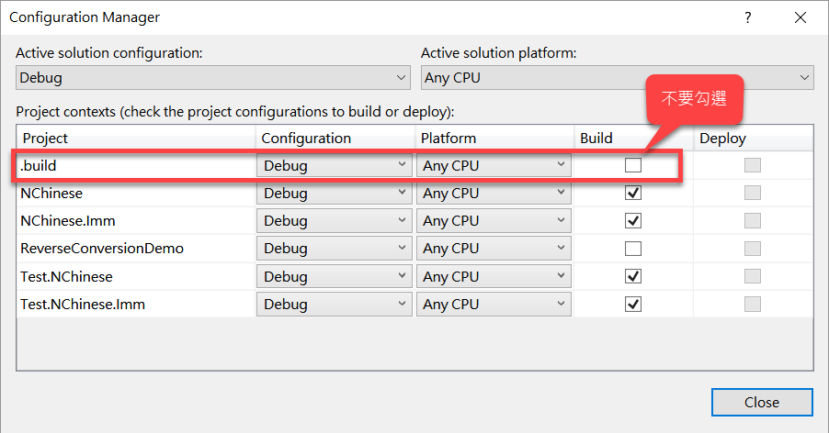829x433 pixels.
Task: Open Platform dropdown for ReverseConversionDemo
Action: click(494, 249)
